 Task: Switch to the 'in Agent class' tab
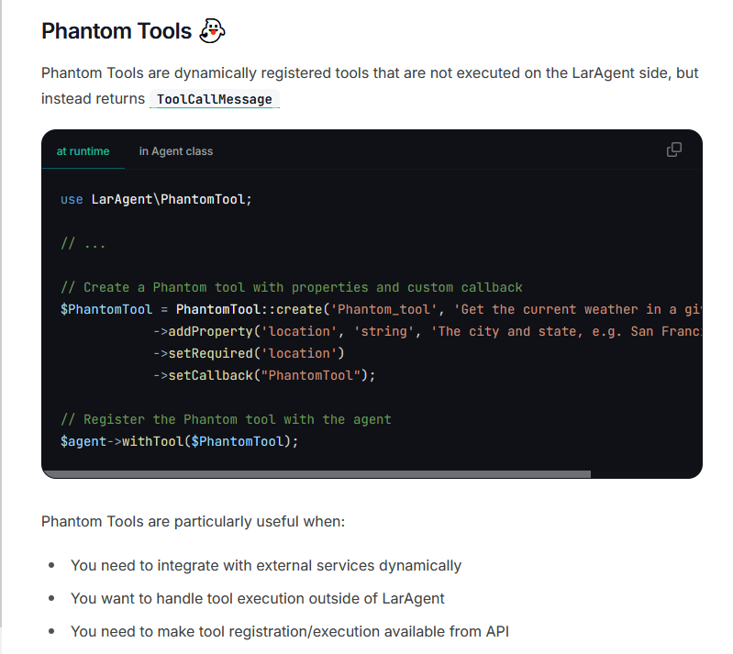176,151
